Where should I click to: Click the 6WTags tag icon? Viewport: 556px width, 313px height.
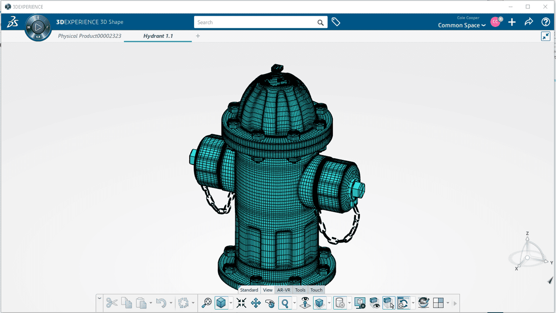336,22
